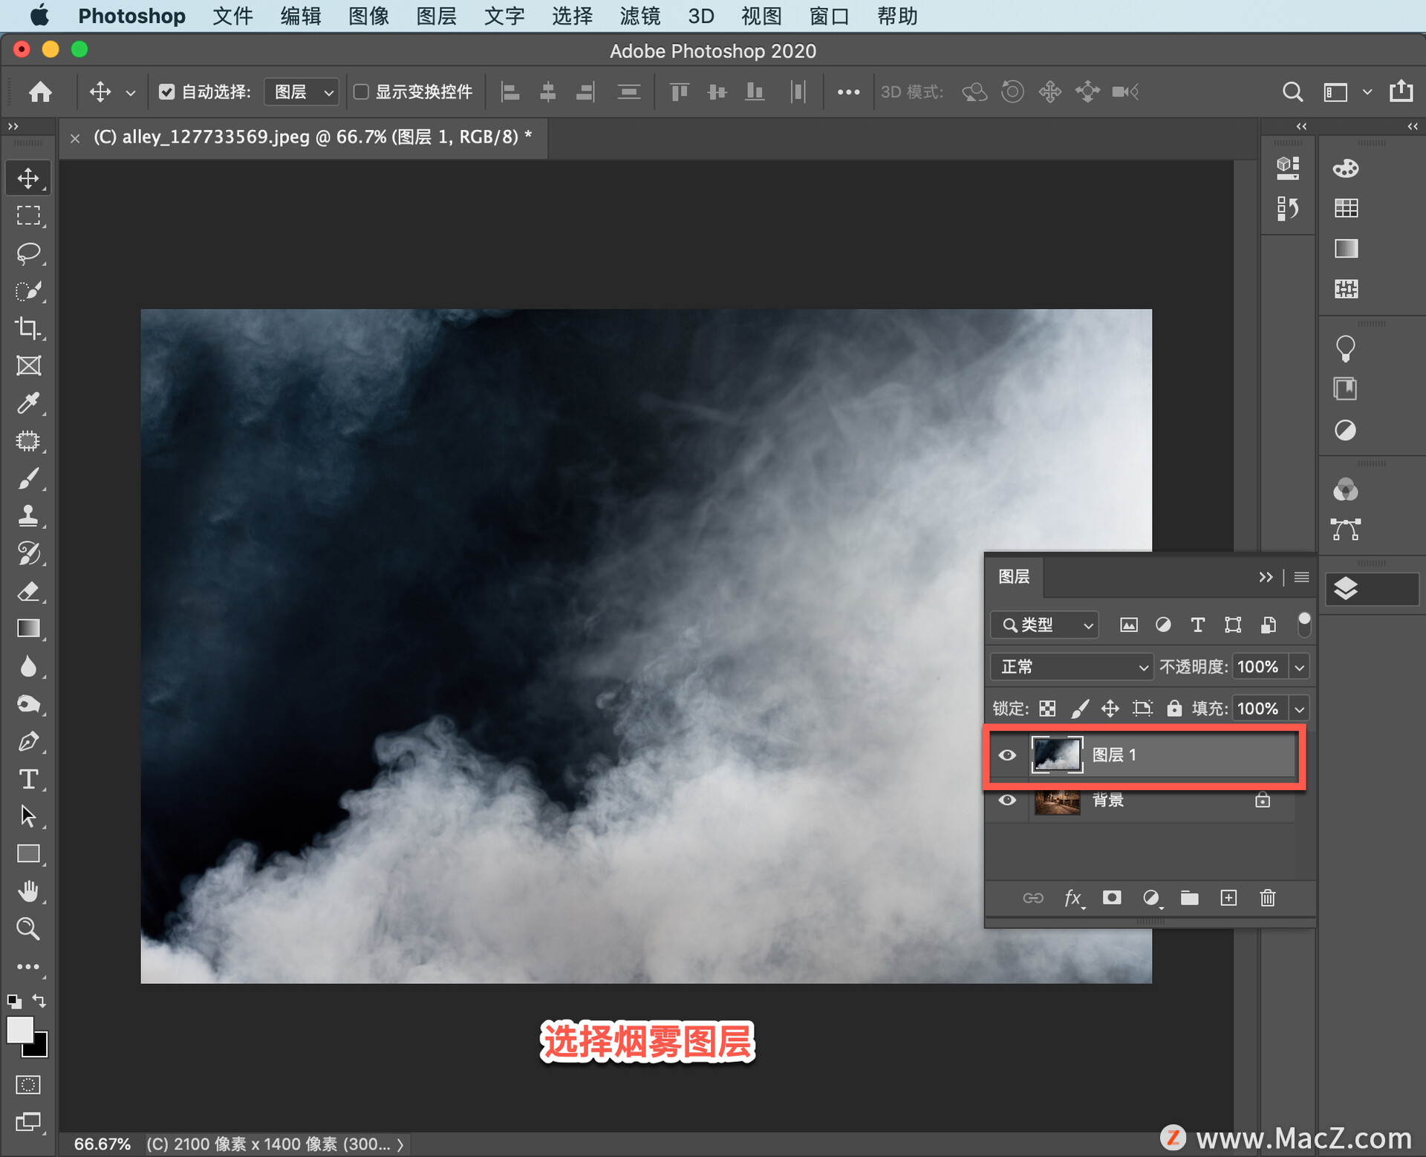Toggle lock all padlock icon

click(x=1174, y=708)
